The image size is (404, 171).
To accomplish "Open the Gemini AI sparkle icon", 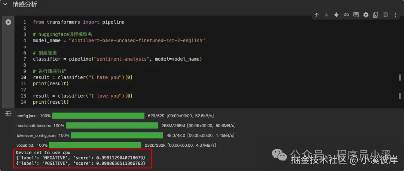I will (336, 15).
